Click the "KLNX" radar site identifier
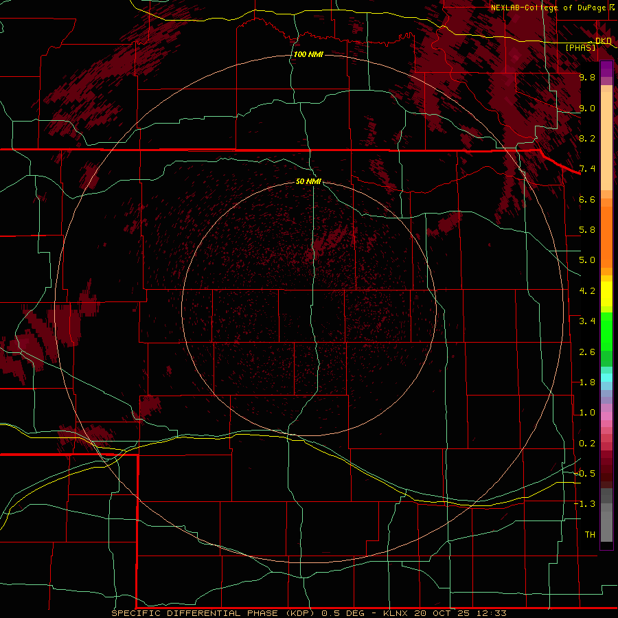This screenshot has height=618, width=618. pyautogui.click(x=396, y=613)
